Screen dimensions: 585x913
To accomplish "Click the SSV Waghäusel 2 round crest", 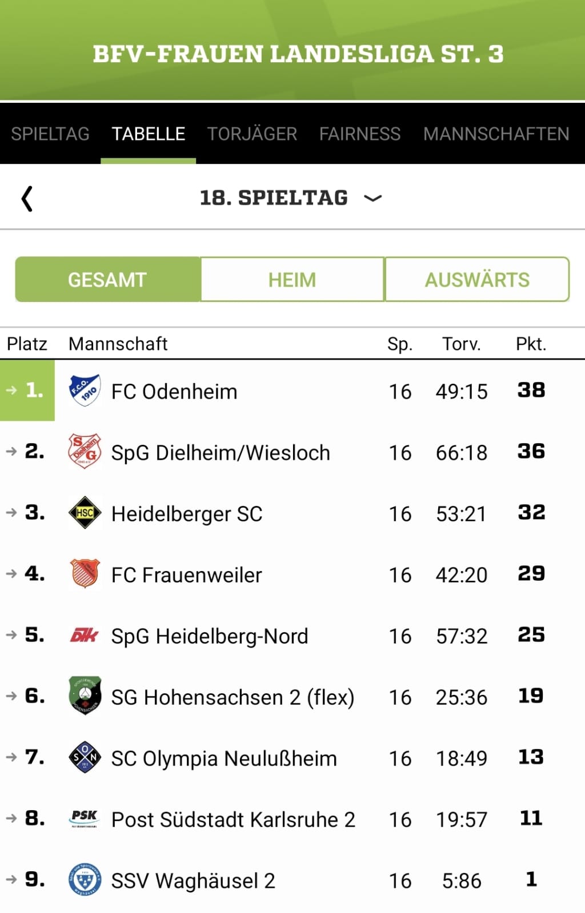I will tap(85, 879).
